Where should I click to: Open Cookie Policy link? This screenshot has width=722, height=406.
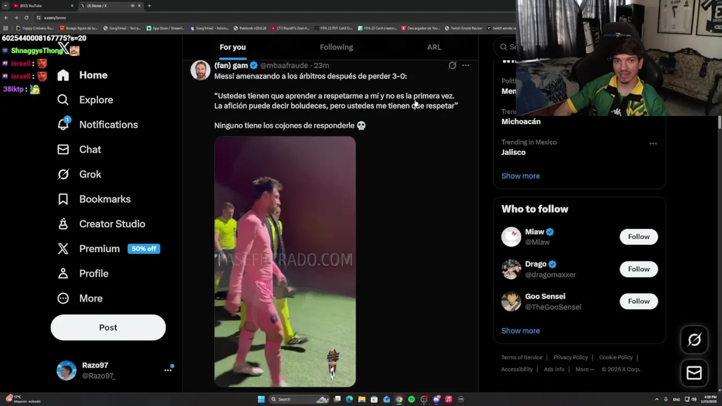pos(615,358)
